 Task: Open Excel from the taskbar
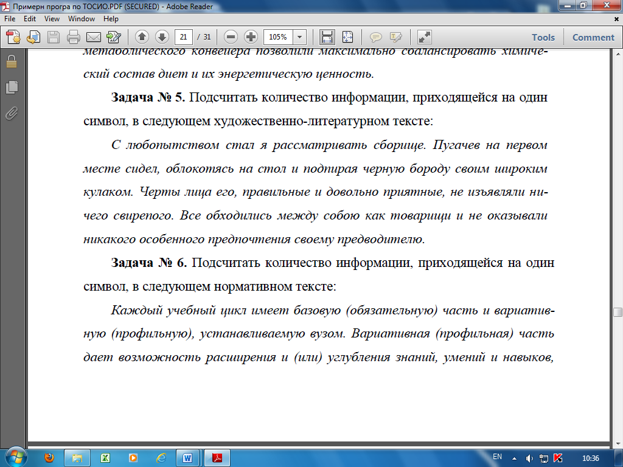pyautogui.click(x=105, y=458)
